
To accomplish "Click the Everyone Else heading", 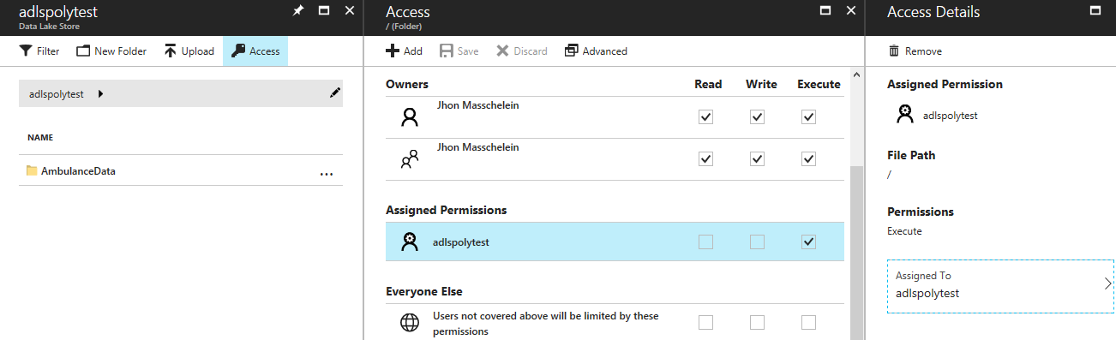I will pos(424,292).
